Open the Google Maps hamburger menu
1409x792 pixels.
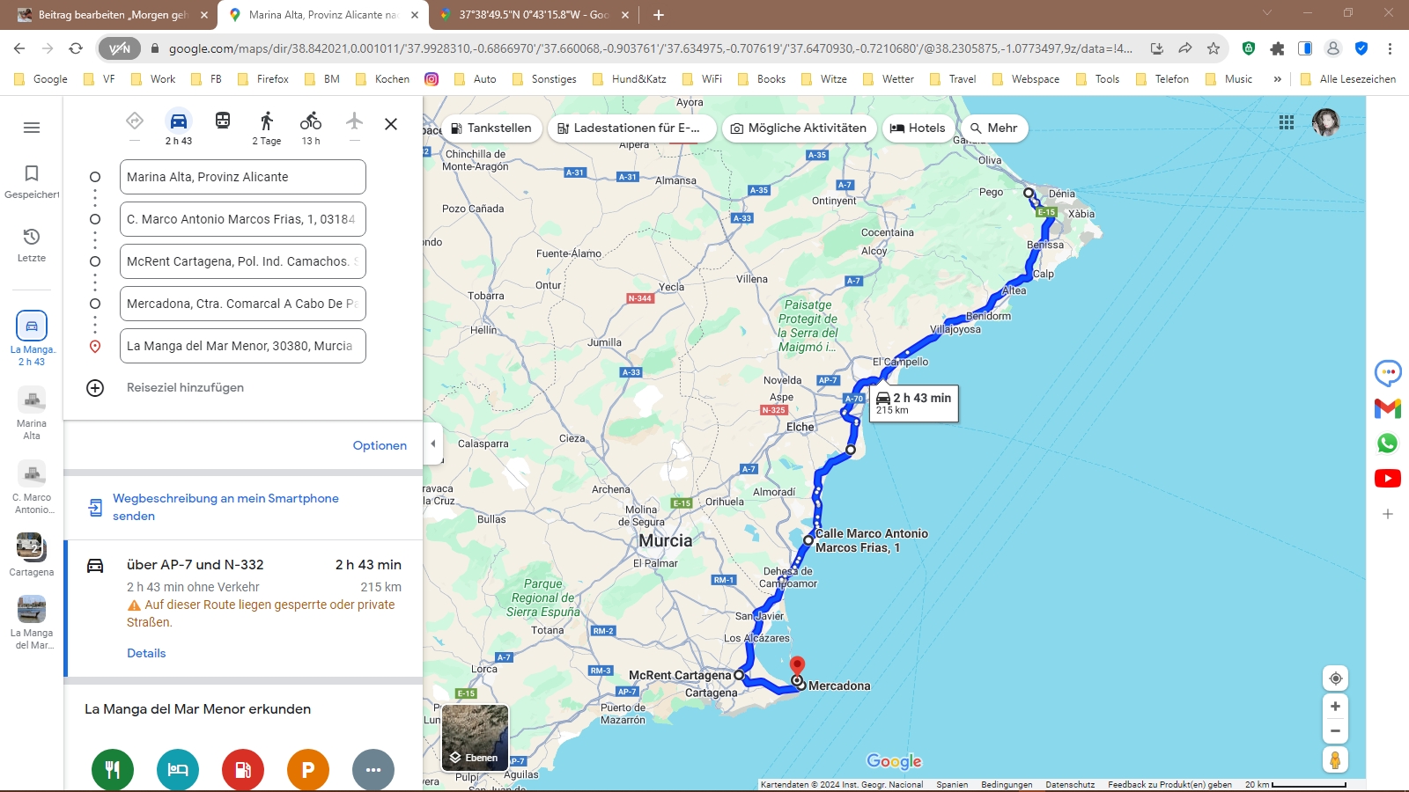pos(32,128)
